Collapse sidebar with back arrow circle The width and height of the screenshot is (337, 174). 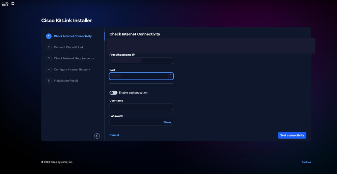97,136
